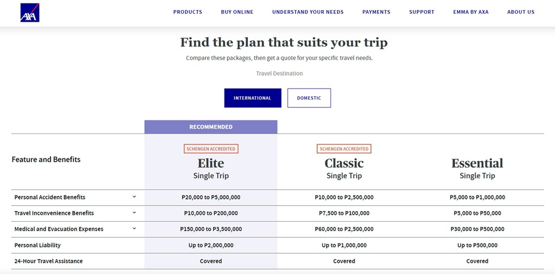Open Emma by AXA link
Screen dimensions: 555x274
tap(471, 12)
